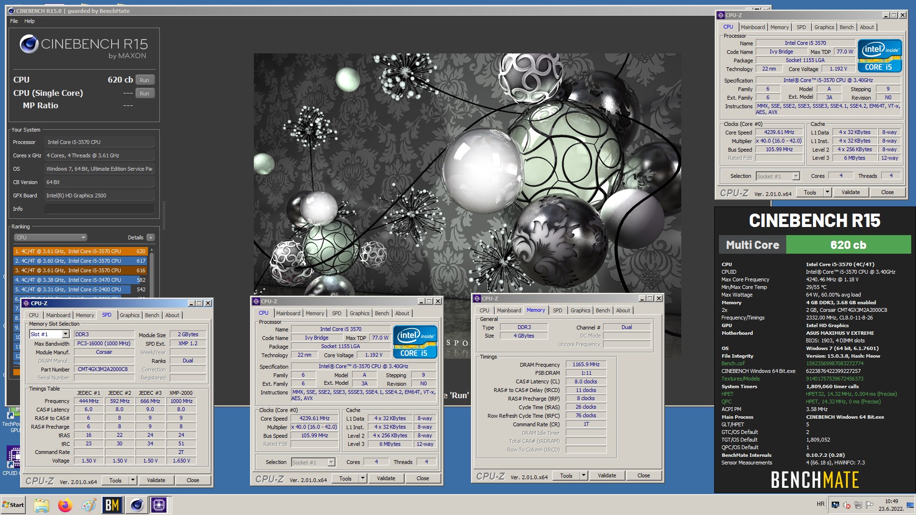Launch Firefox from the taskbar
The width and height of the screenshot is (916, 515).
(x=65, y=505)
